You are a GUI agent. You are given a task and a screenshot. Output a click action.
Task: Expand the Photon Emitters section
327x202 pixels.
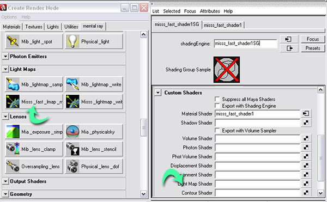click(x=5, y=57)
